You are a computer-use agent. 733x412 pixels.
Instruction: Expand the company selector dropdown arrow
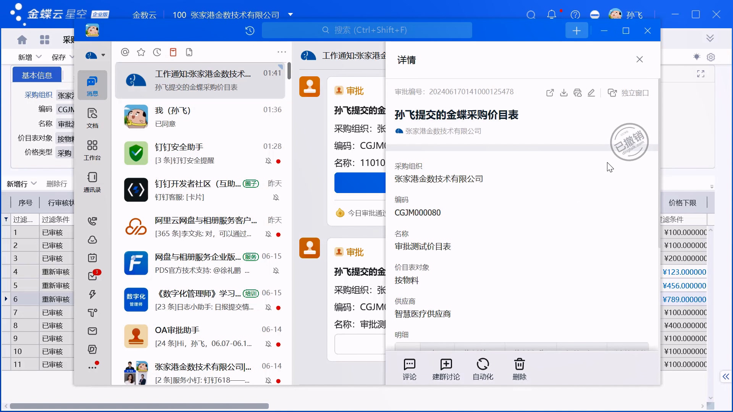click(290, 14)
